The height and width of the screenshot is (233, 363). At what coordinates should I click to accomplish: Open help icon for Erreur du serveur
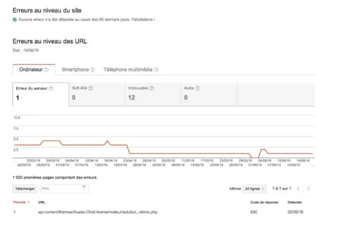pos(51,88)
